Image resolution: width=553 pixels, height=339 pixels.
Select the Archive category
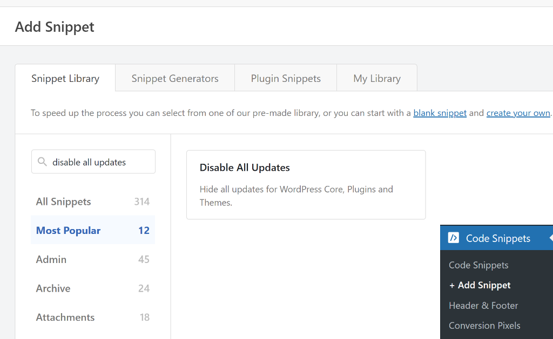pyautogui.click(x=53, y=288)
